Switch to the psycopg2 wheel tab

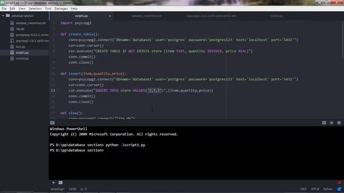[211, 16]
